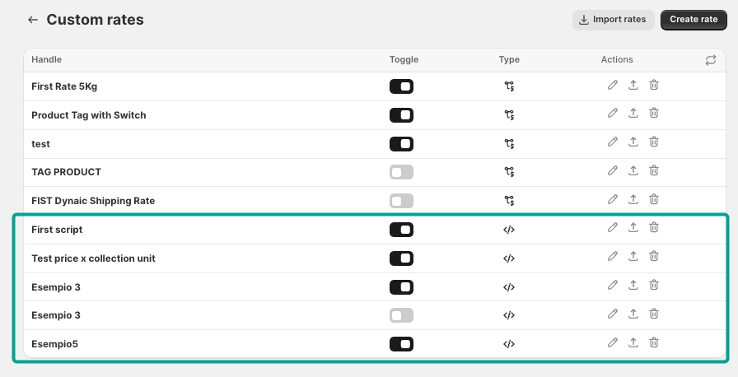Click edit pencil for Test price x collection unit
The width and height of the screenshot is (738, 377).
tap(612, 258)
